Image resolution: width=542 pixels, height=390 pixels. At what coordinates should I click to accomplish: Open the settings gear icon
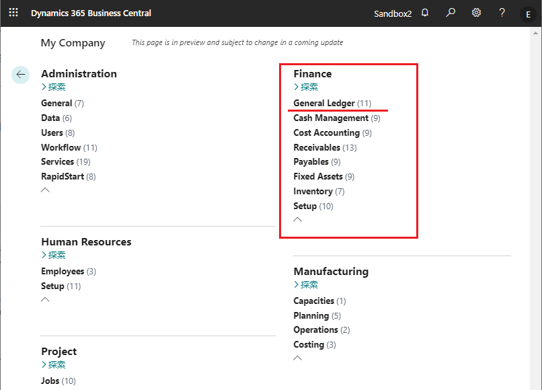pos(476,13)
